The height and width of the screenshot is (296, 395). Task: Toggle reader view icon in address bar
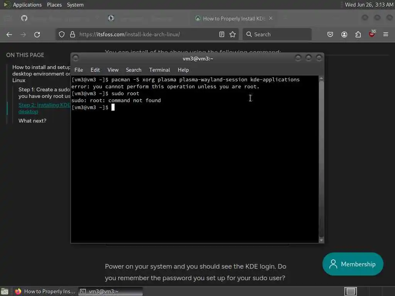point(222,34)
